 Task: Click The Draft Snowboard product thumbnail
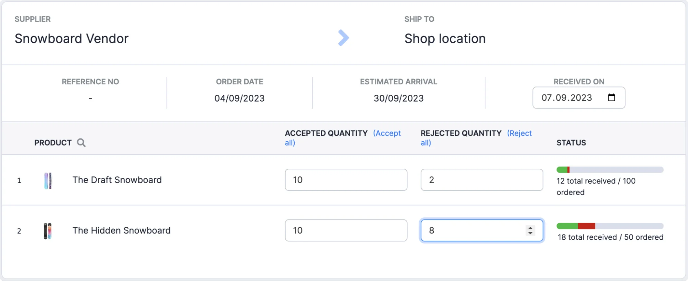[x=48, y=180]
